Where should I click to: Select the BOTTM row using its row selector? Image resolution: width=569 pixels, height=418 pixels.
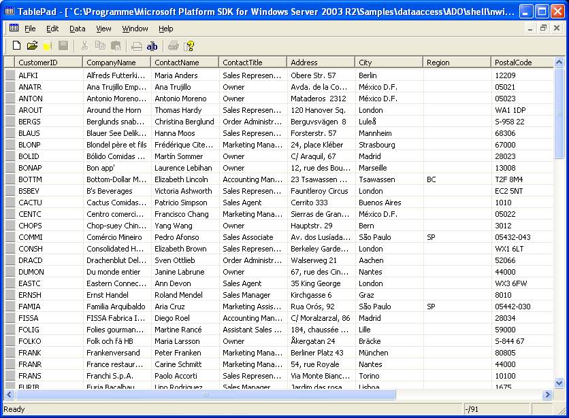tap(10, 179)
